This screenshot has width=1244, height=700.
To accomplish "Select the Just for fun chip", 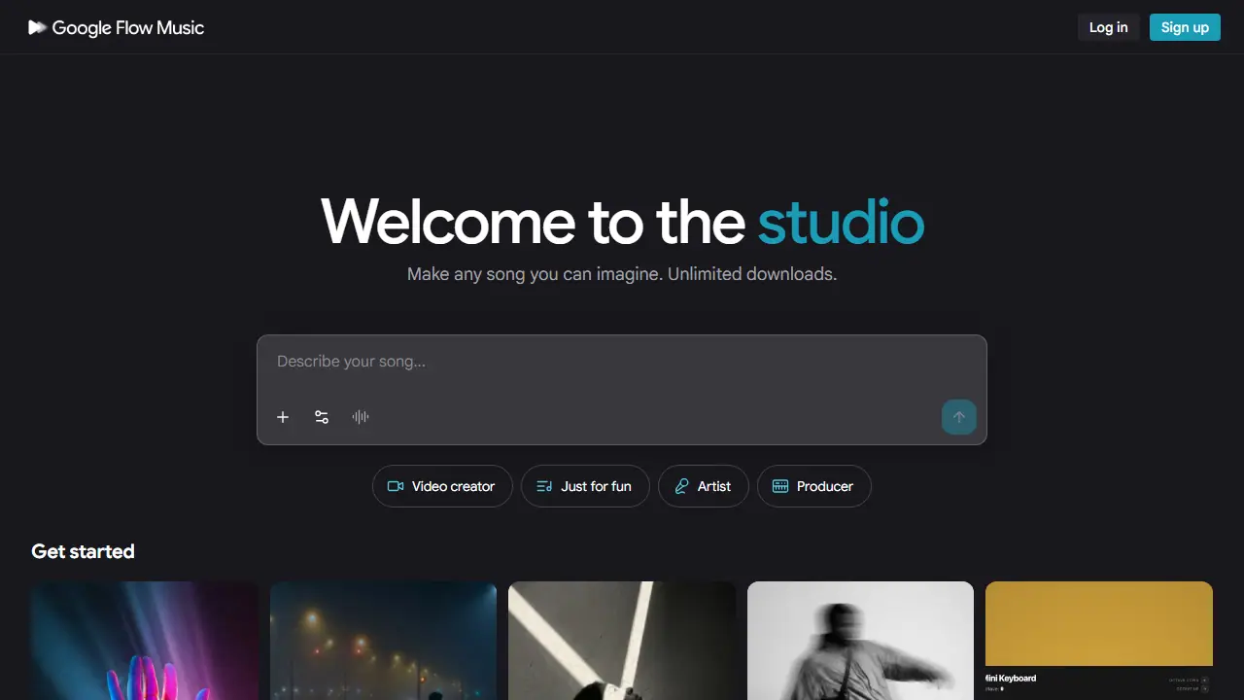I will [x=585, y=486].
